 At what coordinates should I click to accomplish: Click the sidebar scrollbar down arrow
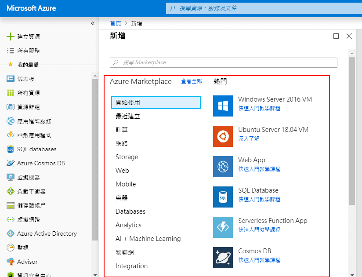tap(95, 275)
